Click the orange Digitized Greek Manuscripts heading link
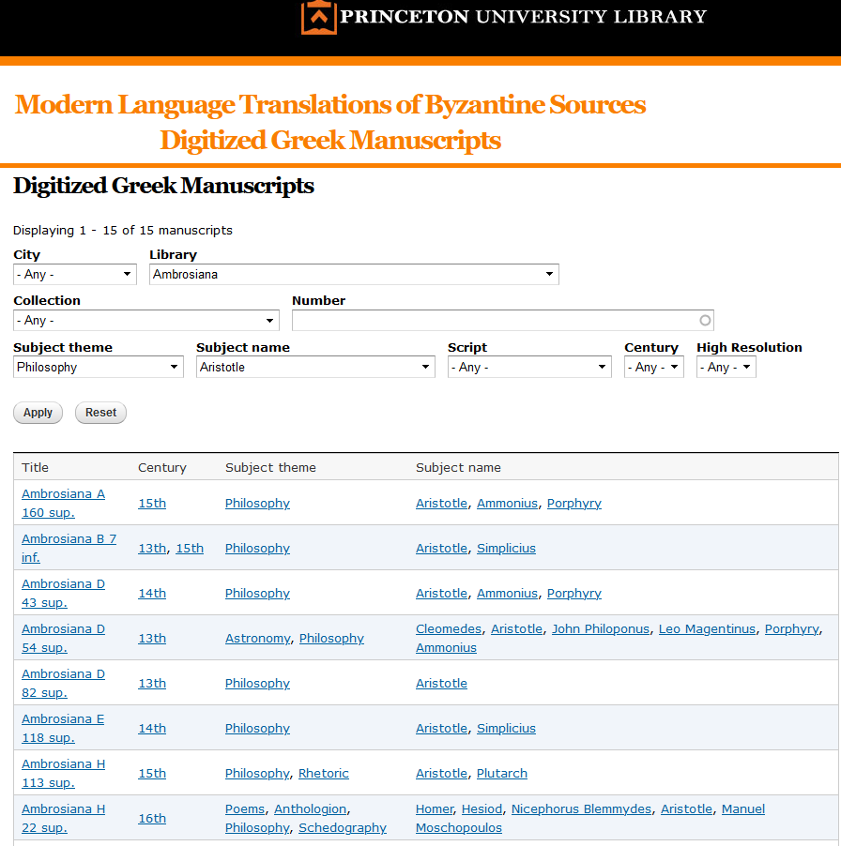The height and width of the screenshot is (846, 841). click(x=330, y=141)
